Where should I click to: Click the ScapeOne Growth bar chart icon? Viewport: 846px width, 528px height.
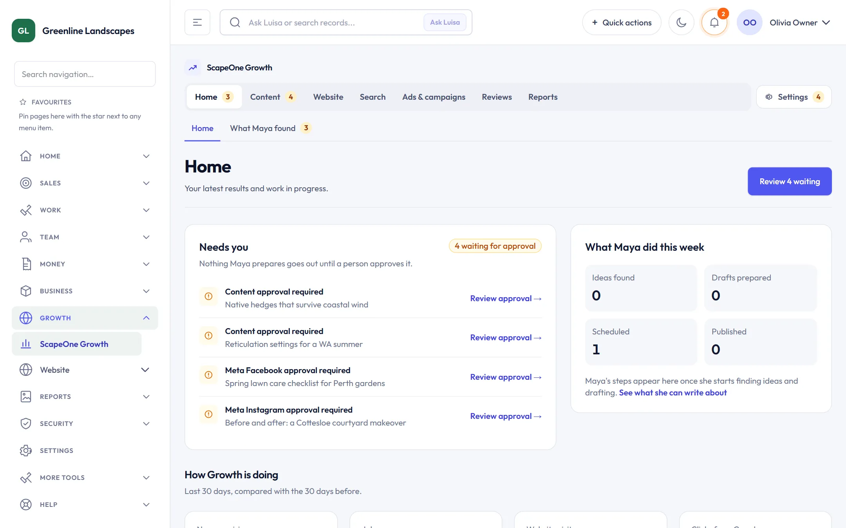(26, 344)
